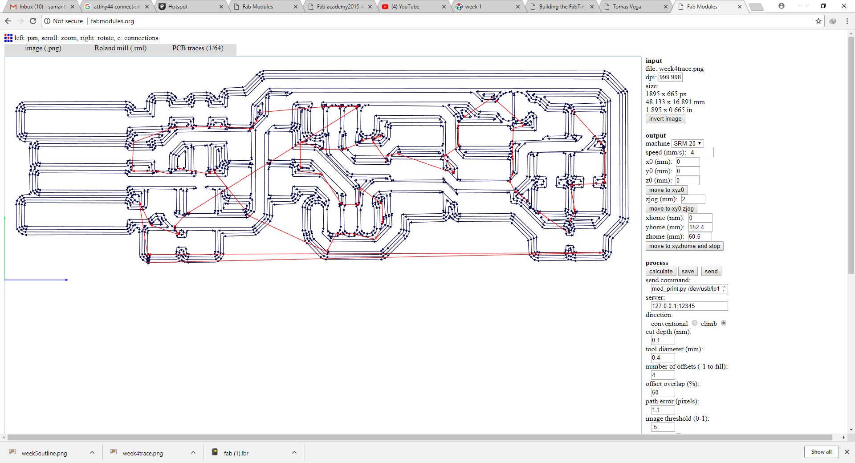Screen dimensions: 855x463
Task: Click 'move to xyzhome and stop'
Action: (684, 246)
